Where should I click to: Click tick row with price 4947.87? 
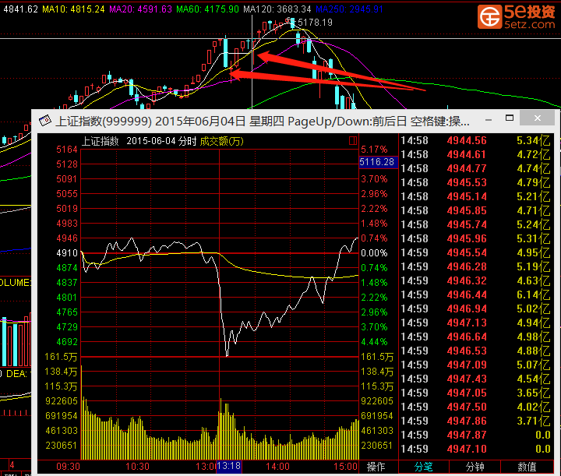click(476, 435)
